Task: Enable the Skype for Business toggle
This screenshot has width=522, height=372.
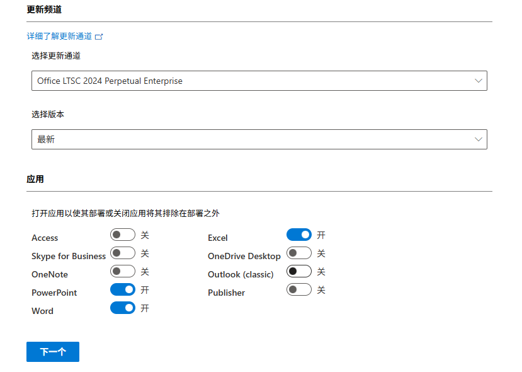Action: [x=123, y=253]
